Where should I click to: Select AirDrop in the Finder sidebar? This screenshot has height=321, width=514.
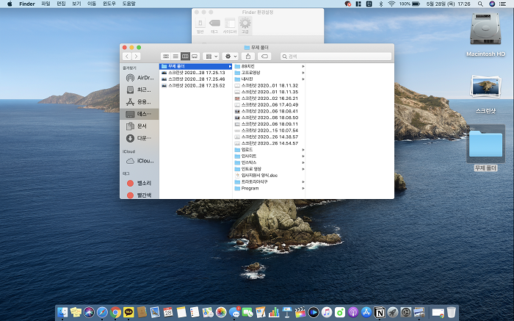click(x=140, y=78)
